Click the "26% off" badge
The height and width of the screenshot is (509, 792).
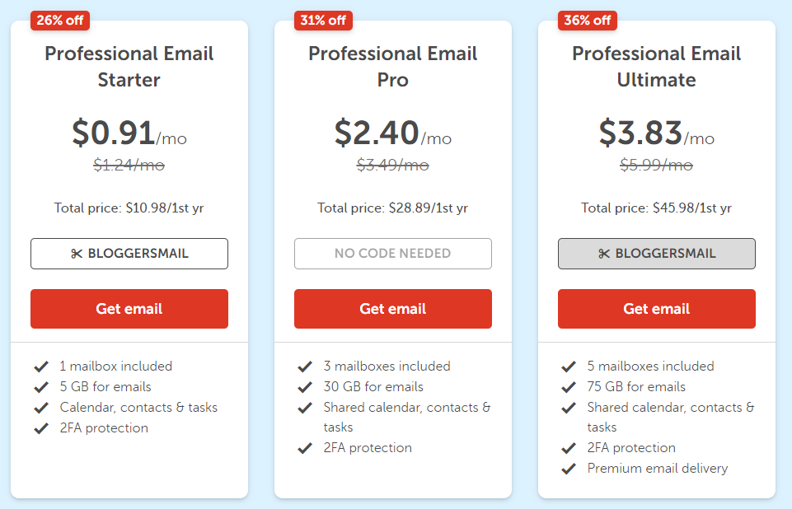pyautogui.click(x=59, y=20)
